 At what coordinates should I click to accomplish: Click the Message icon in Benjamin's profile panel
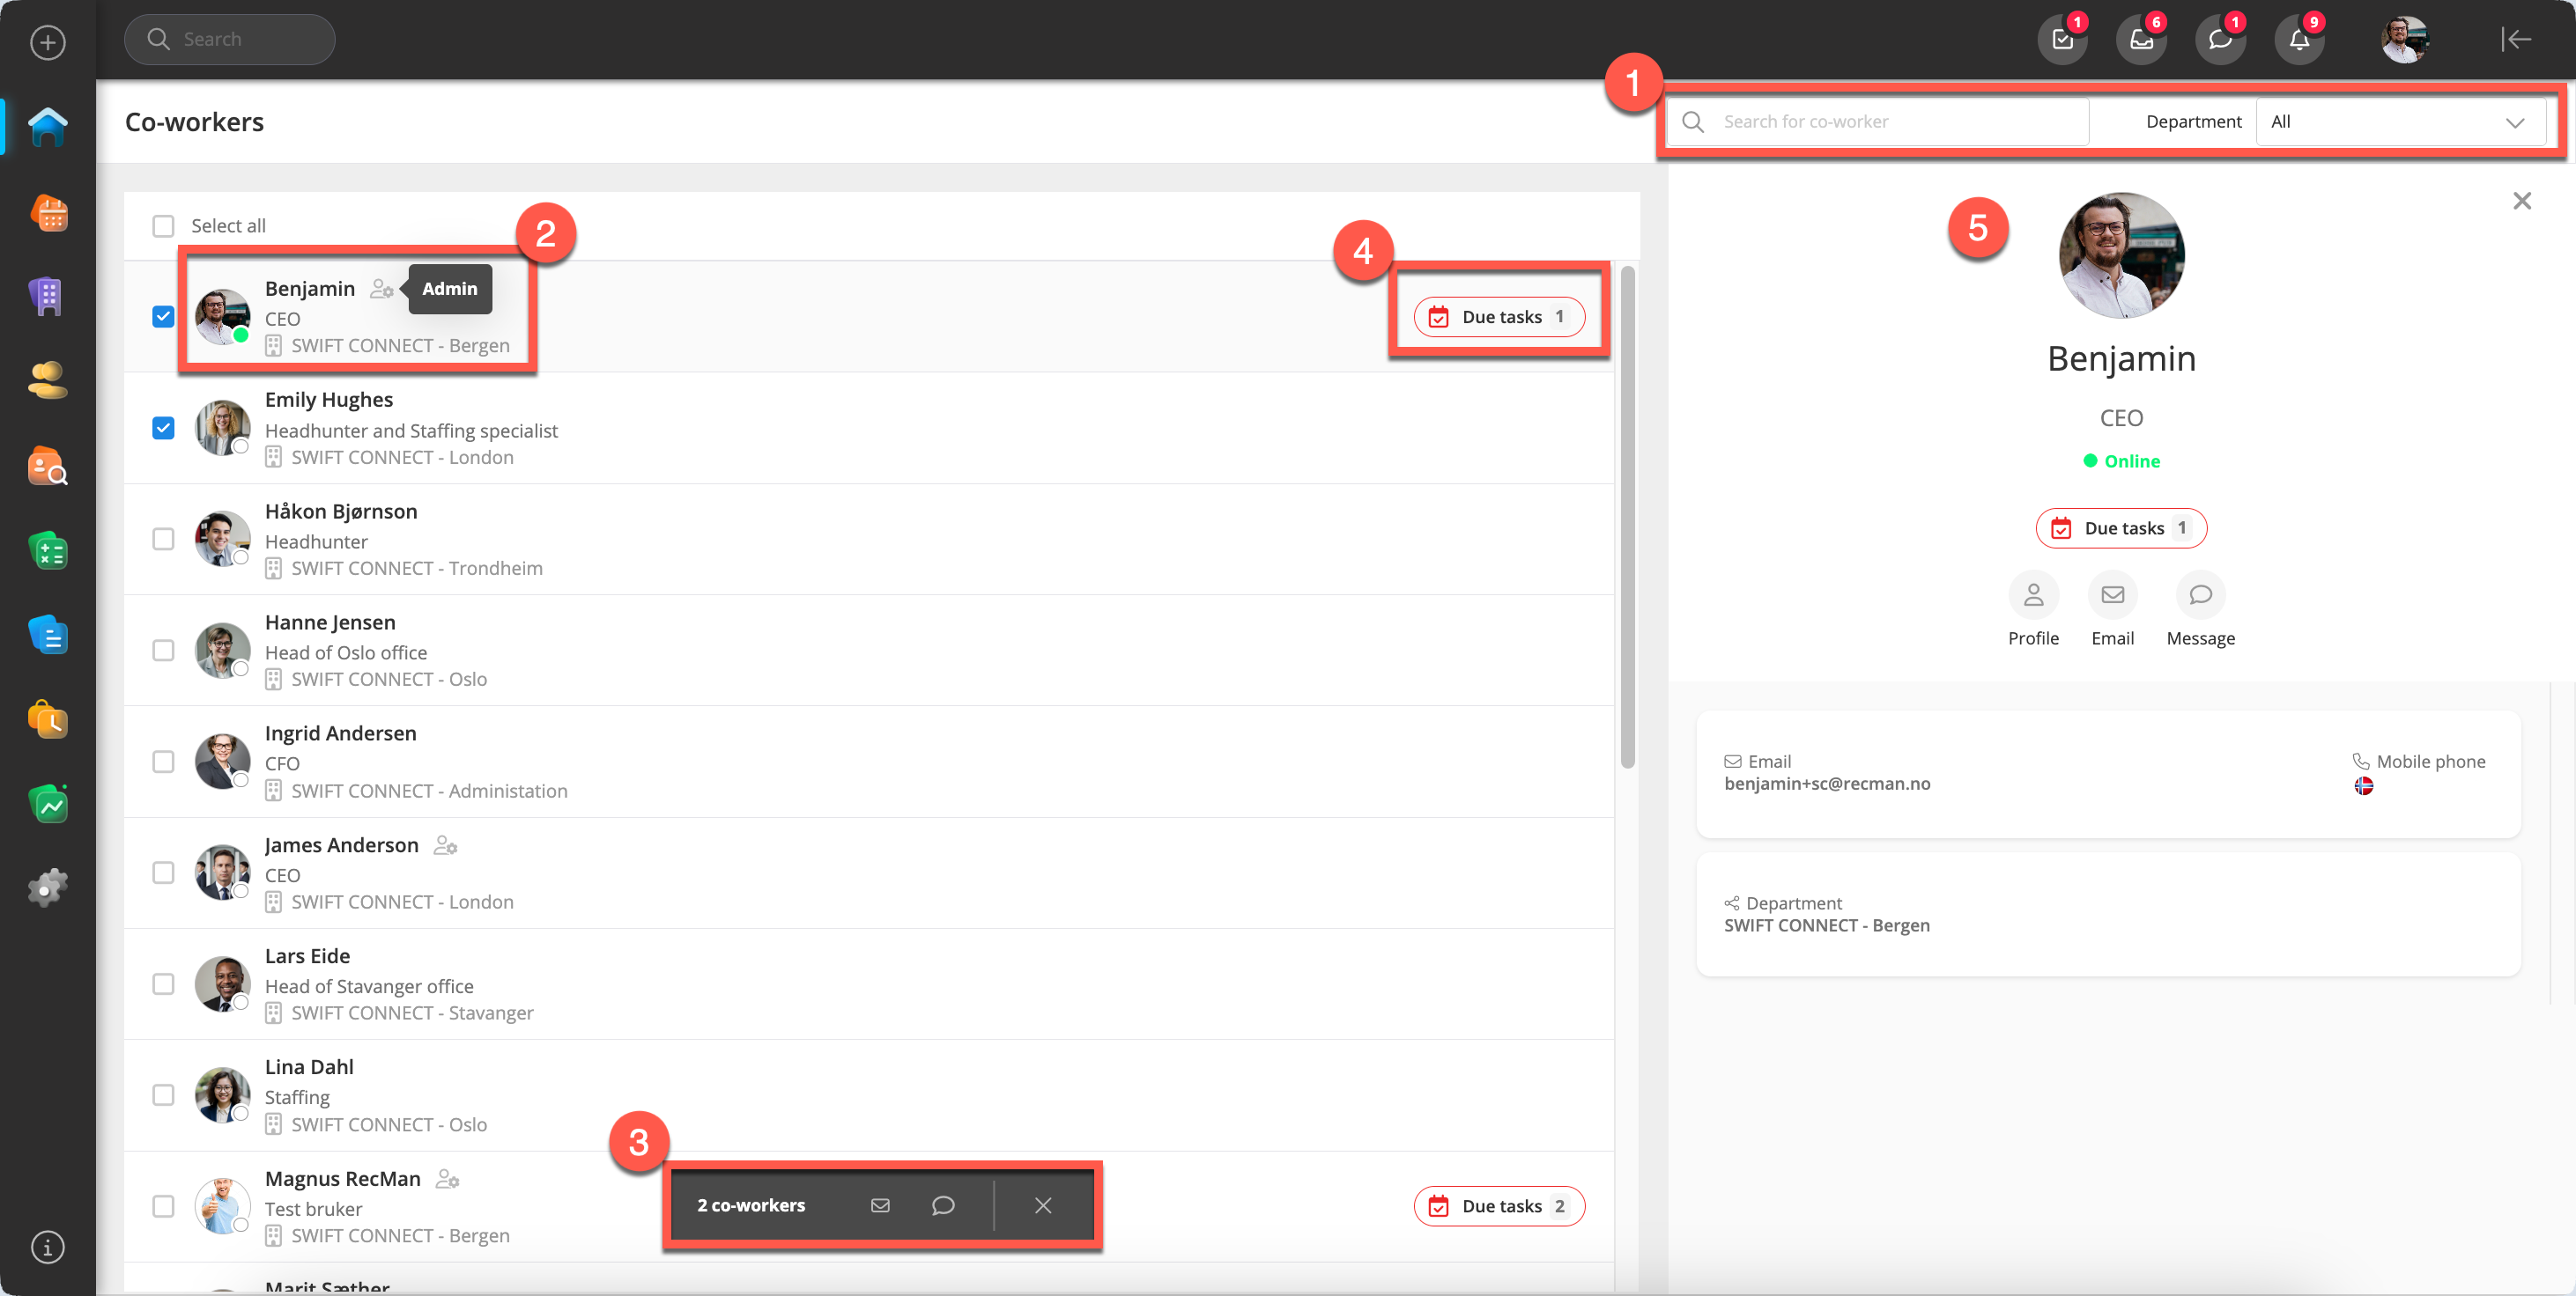click(2199, 595)
